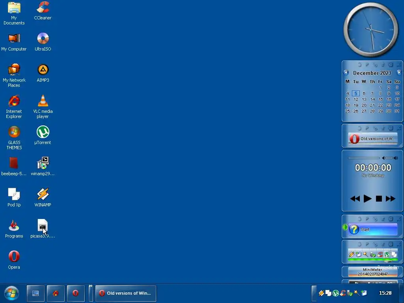Image resolution: width=404 pixels, height=303 pixels.
Task: Select the My Computer desktop icon
Action: (x=14, y=43)
